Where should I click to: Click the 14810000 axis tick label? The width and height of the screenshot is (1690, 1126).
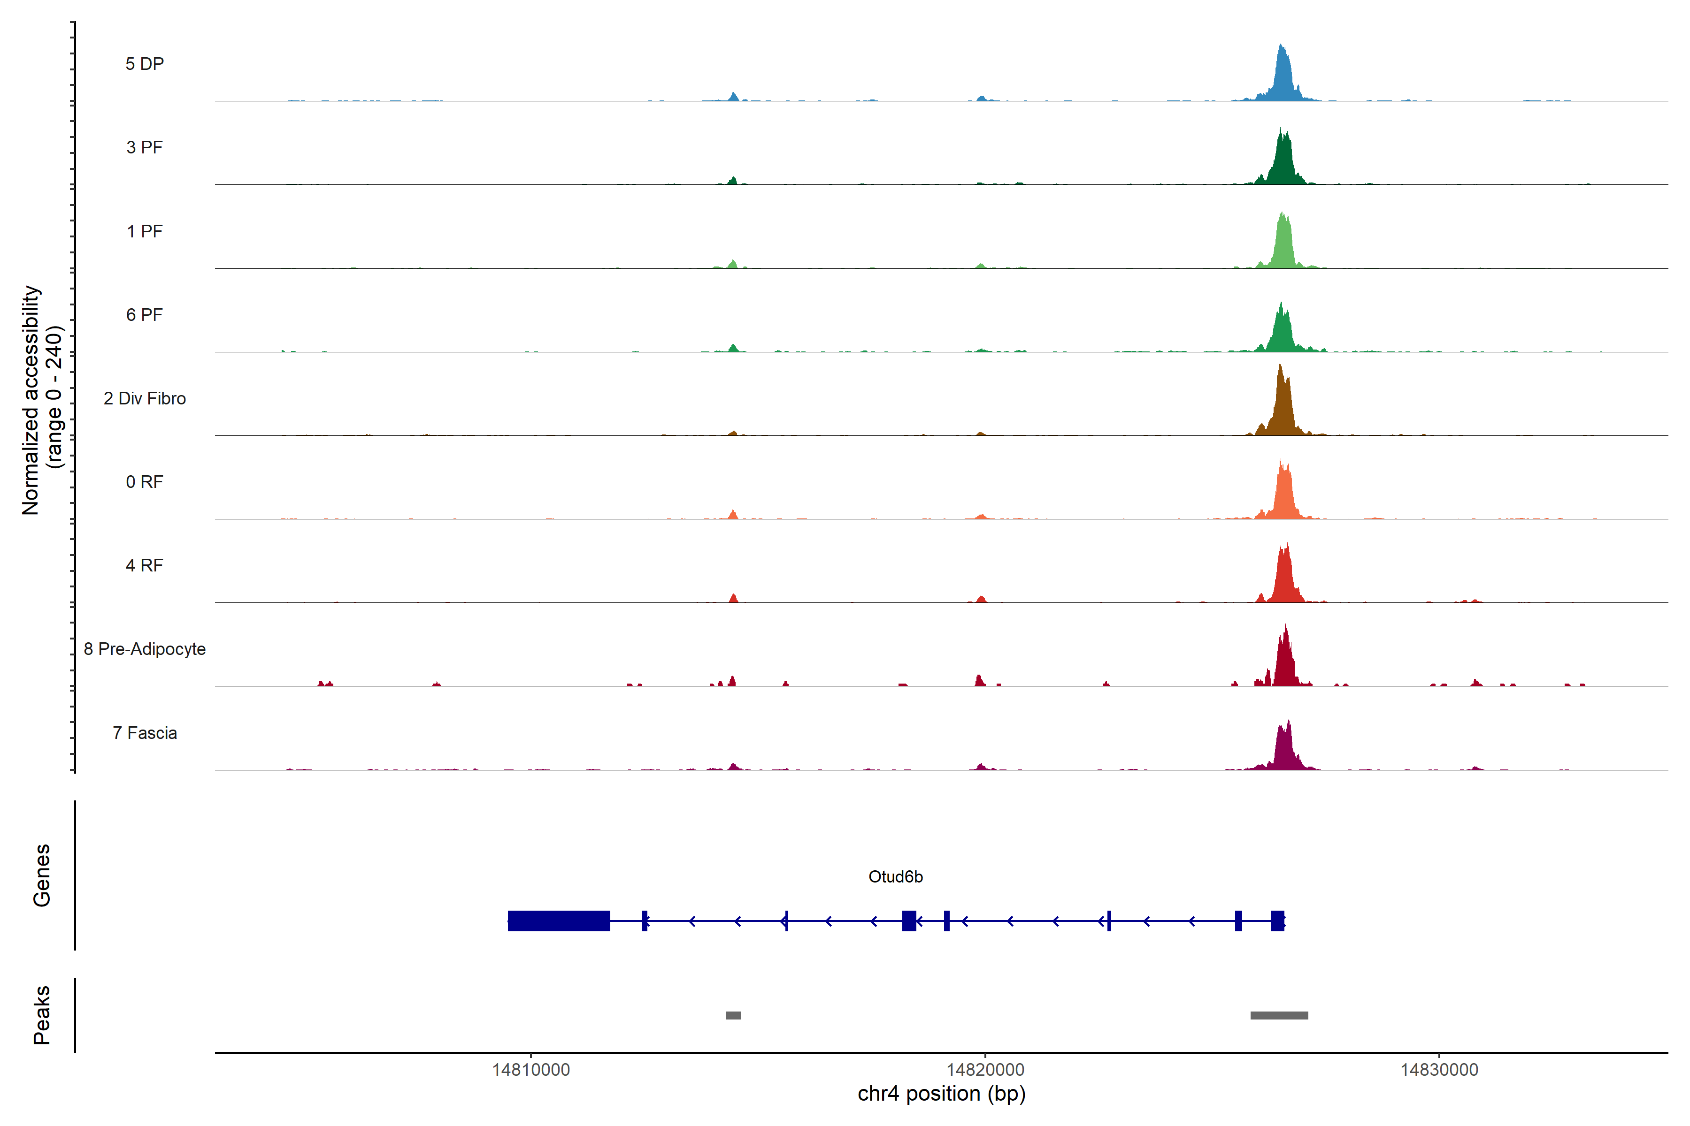coord(531,1069)
